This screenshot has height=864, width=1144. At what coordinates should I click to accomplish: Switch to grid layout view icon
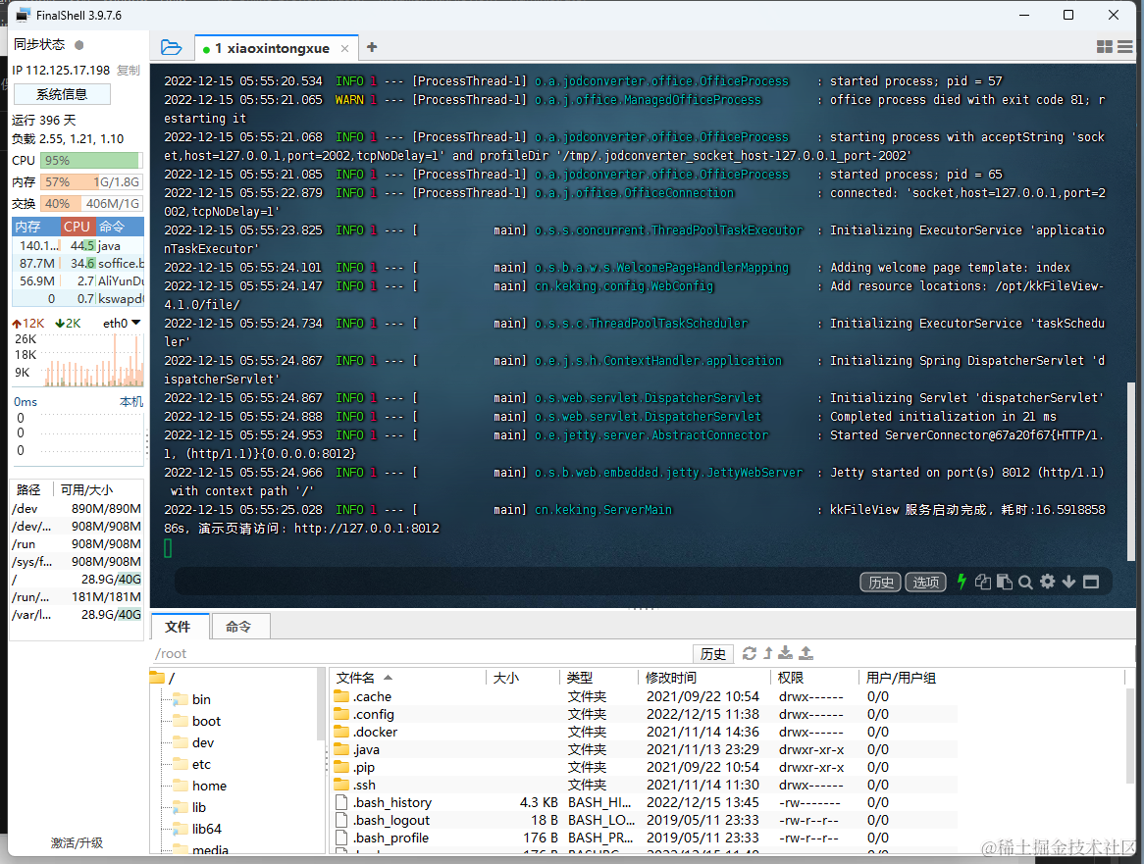pos(1105,47)
